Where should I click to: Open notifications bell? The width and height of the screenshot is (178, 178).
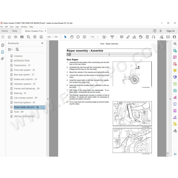click(161, 31)
